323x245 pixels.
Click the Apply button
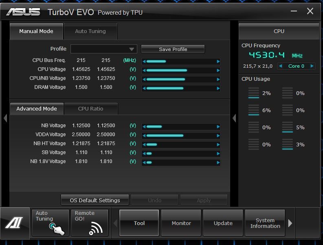point(204,200)
